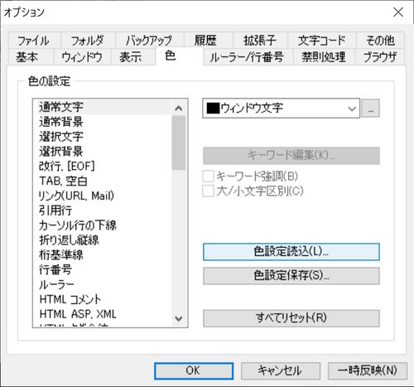Open the 文字コード tab

tap(322, 41)
